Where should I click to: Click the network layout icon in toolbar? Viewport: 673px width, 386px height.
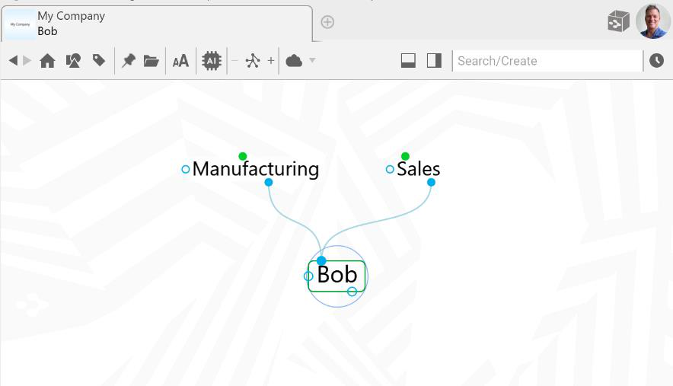(253, 61)
